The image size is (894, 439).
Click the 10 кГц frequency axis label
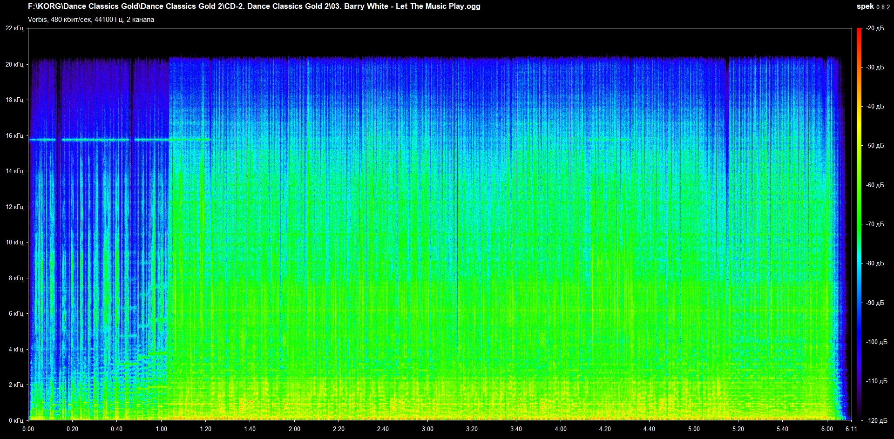(14, 242)
